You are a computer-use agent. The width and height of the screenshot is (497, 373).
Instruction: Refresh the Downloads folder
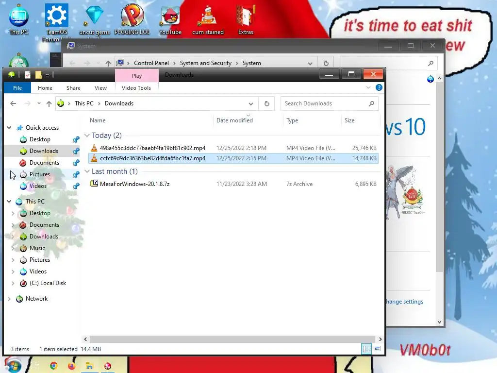pyautogui.click(x=267, y=104)
